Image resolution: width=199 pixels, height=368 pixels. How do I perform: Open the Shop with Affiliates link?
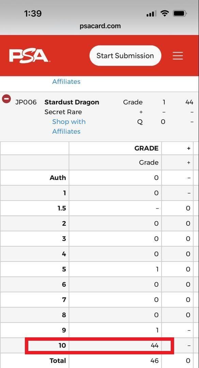[69, 122]
